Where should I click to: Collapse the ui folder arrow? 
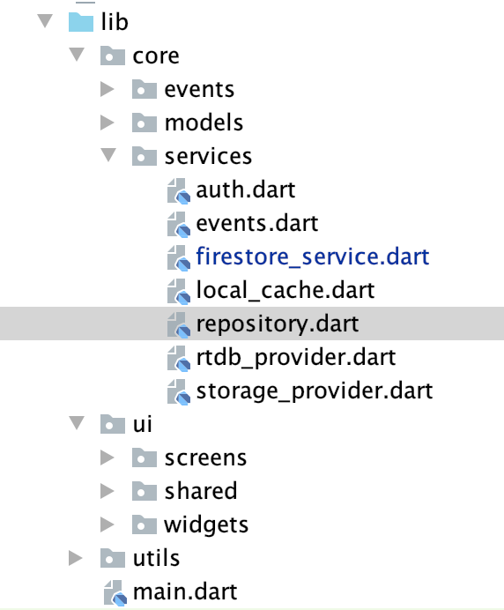pyautogui.click(x=77, y=422)
